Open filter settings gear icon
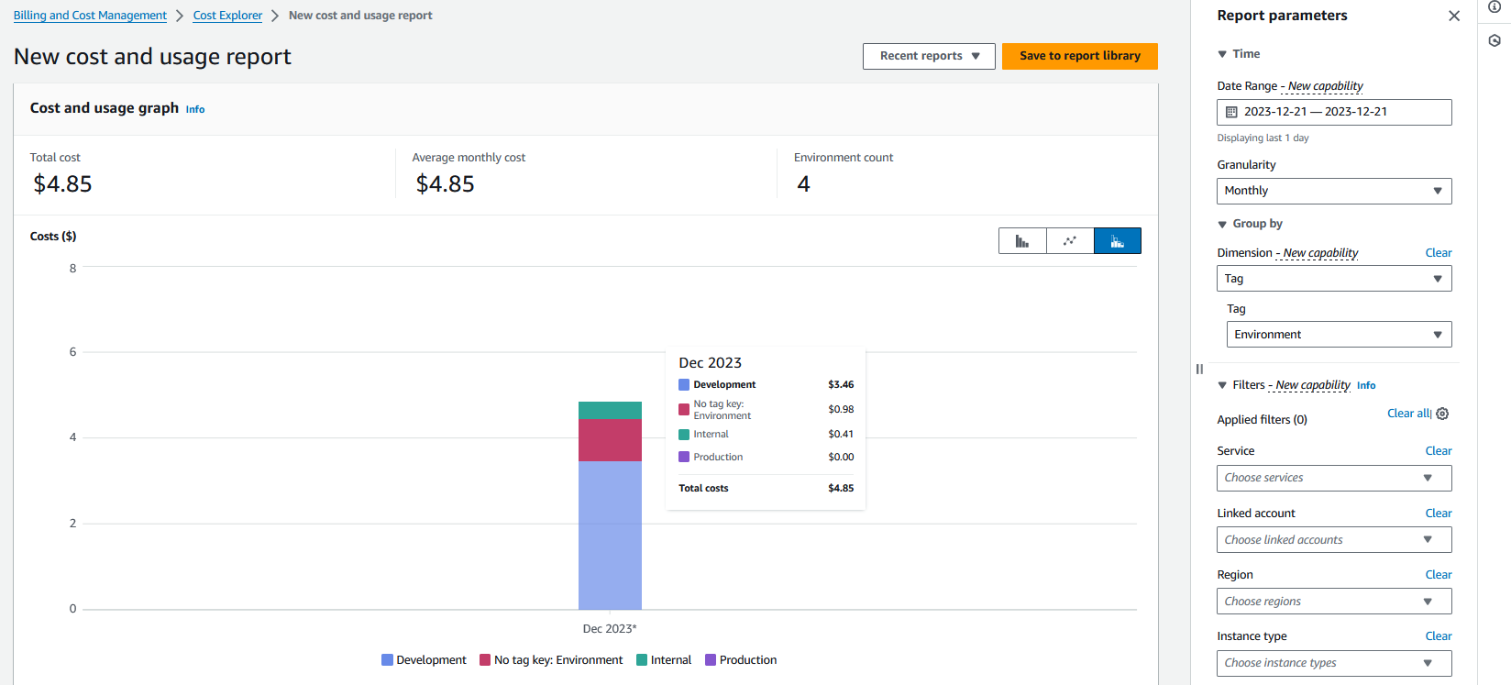This screenshot has height=685, width=1511. pos(1442,414)
